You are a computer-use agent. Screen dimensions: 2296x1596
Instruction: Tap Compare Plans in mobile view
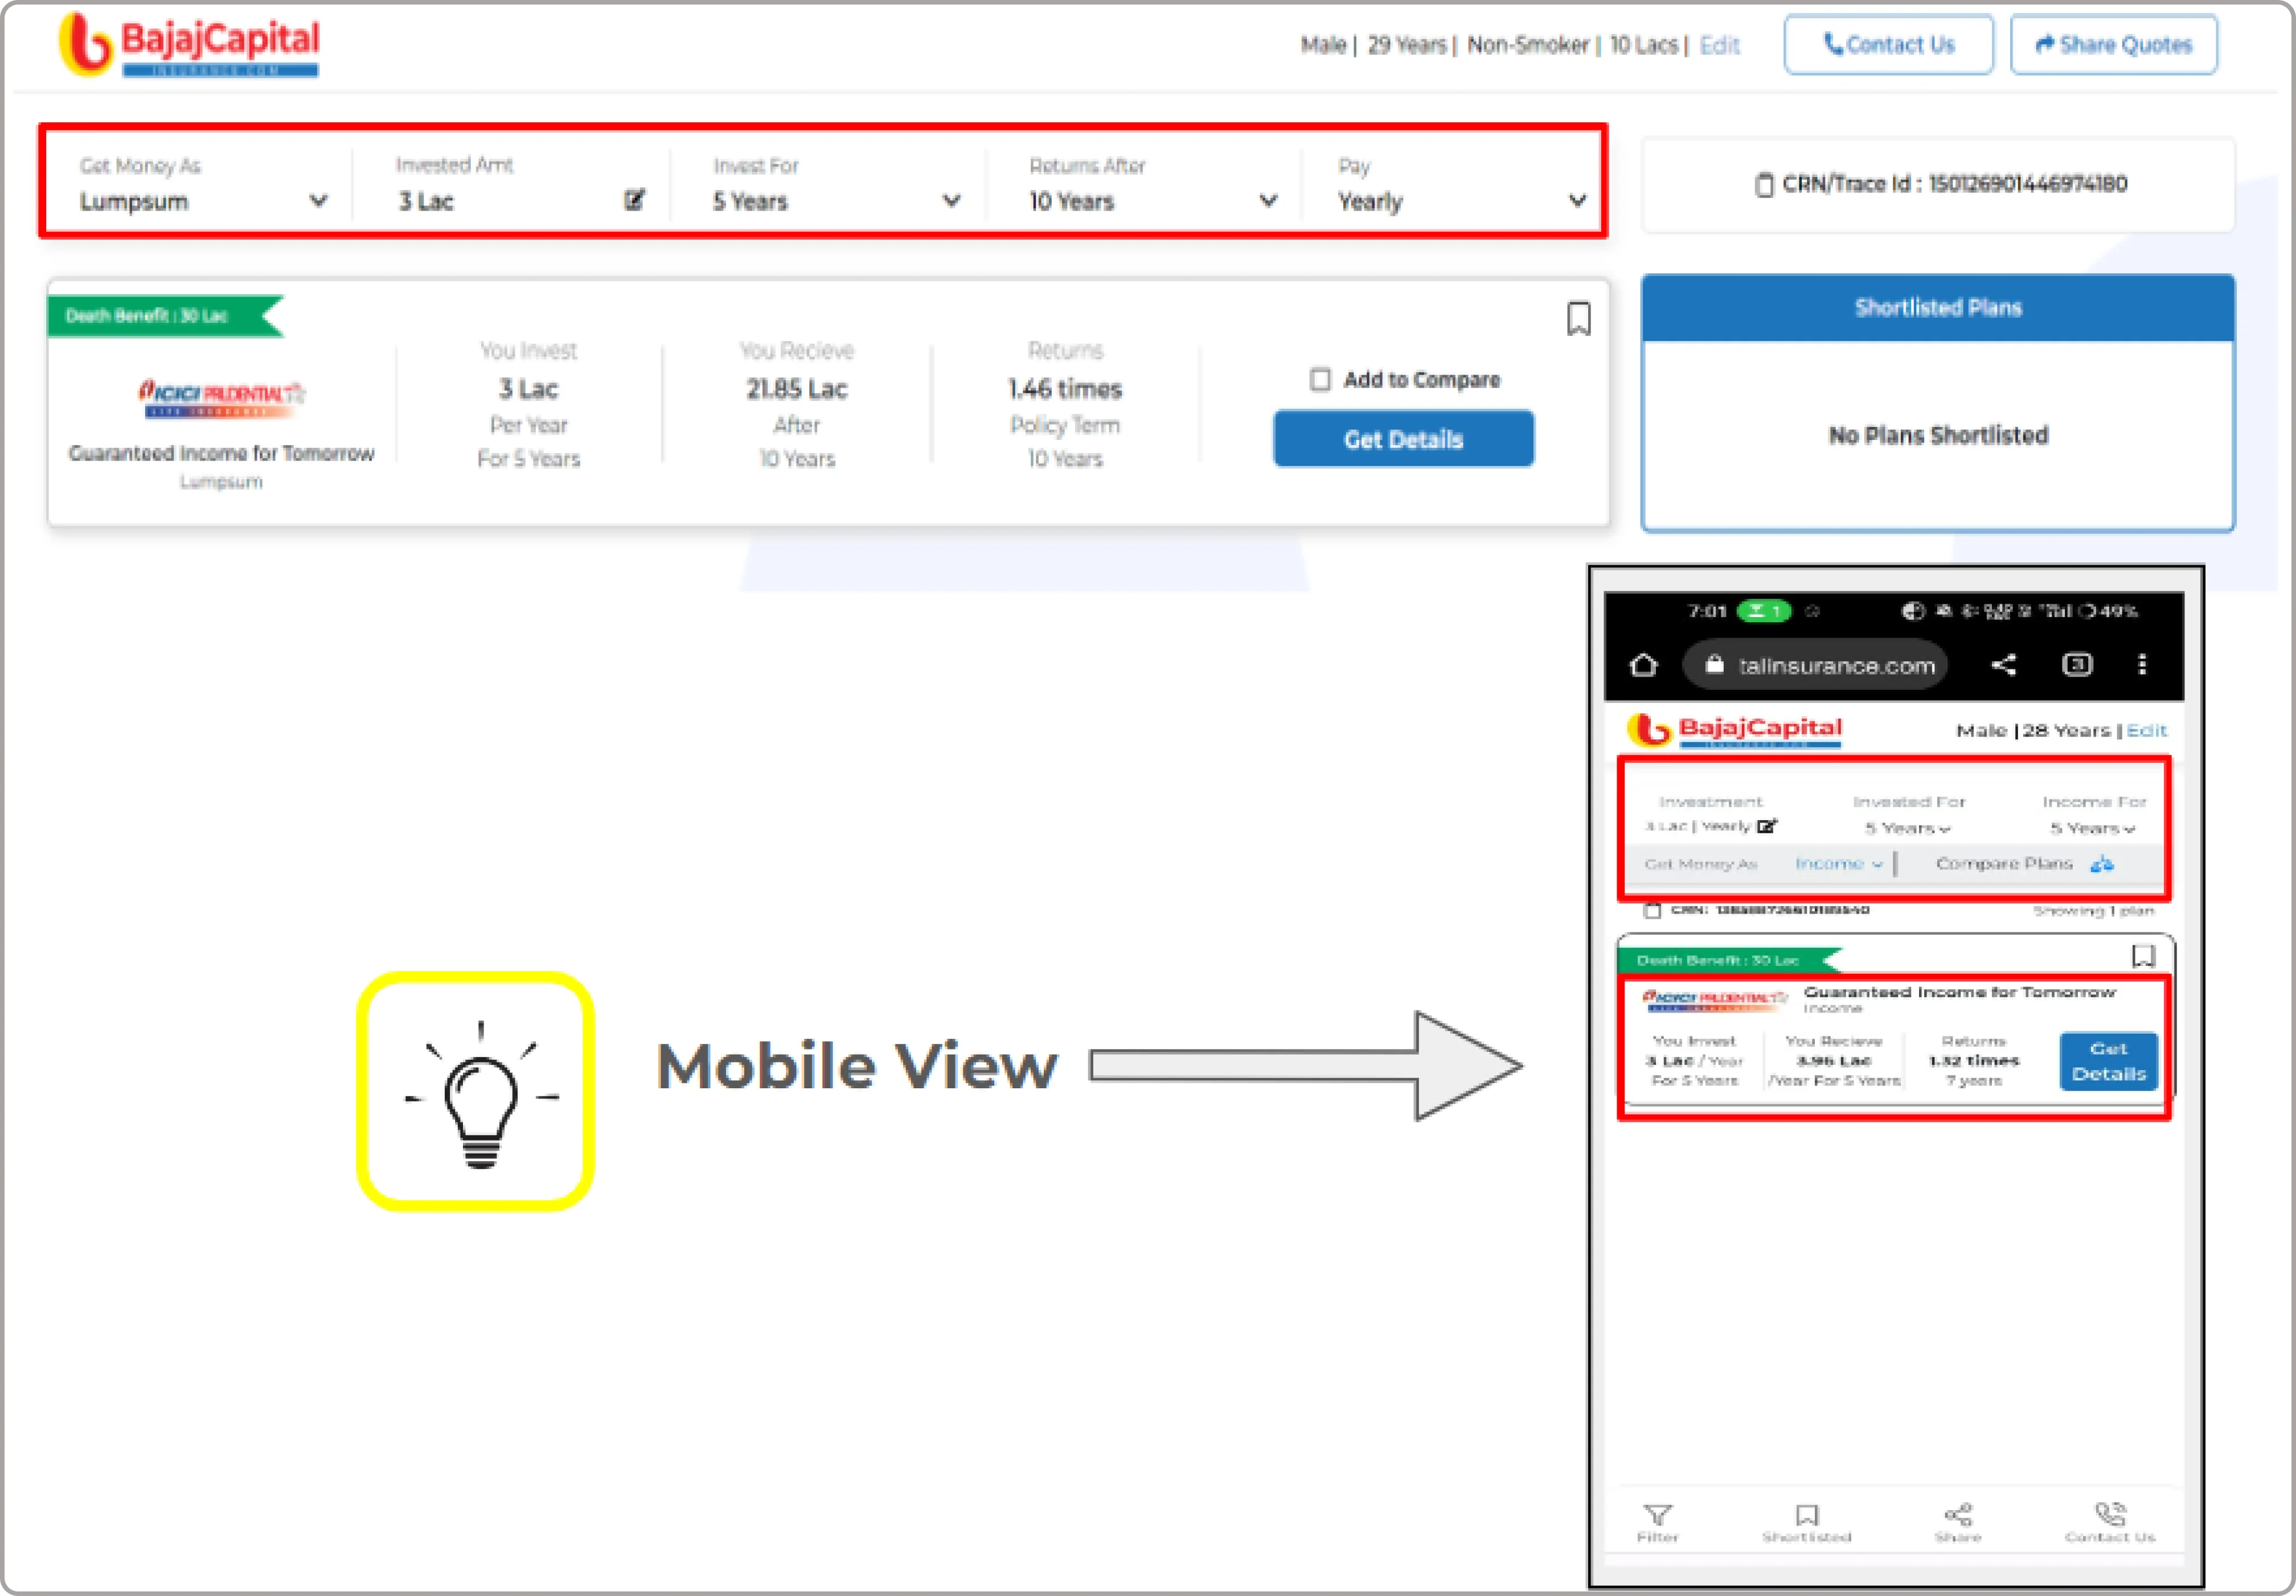click(x=2024, y=863)
